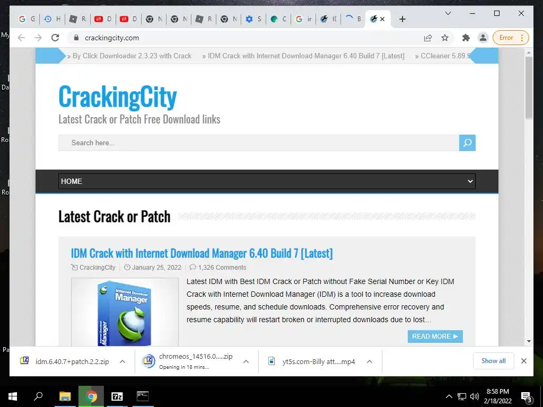The height and width of the screenshot is (407, 543).
Task: Click the READ MORE button
Action: 435,337
